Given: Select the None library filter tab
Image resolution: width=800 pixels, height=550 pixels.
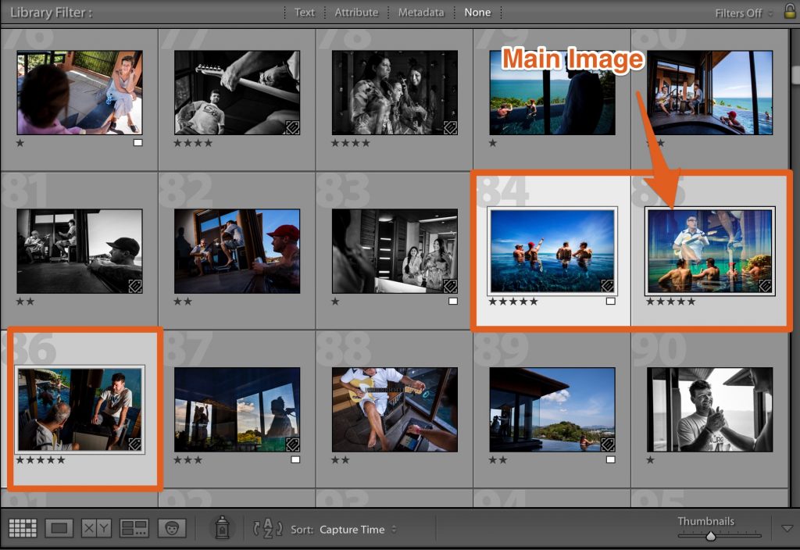Looking at the screenshot, I should (x=477, y=12).
